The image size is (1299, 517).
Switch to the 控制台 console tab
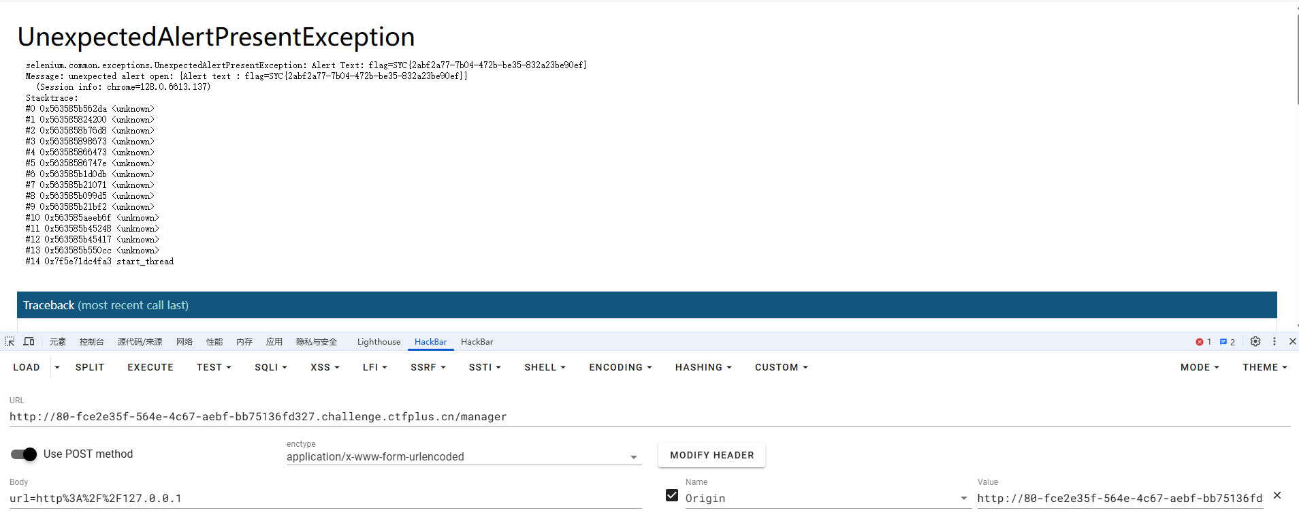[91, 342]
